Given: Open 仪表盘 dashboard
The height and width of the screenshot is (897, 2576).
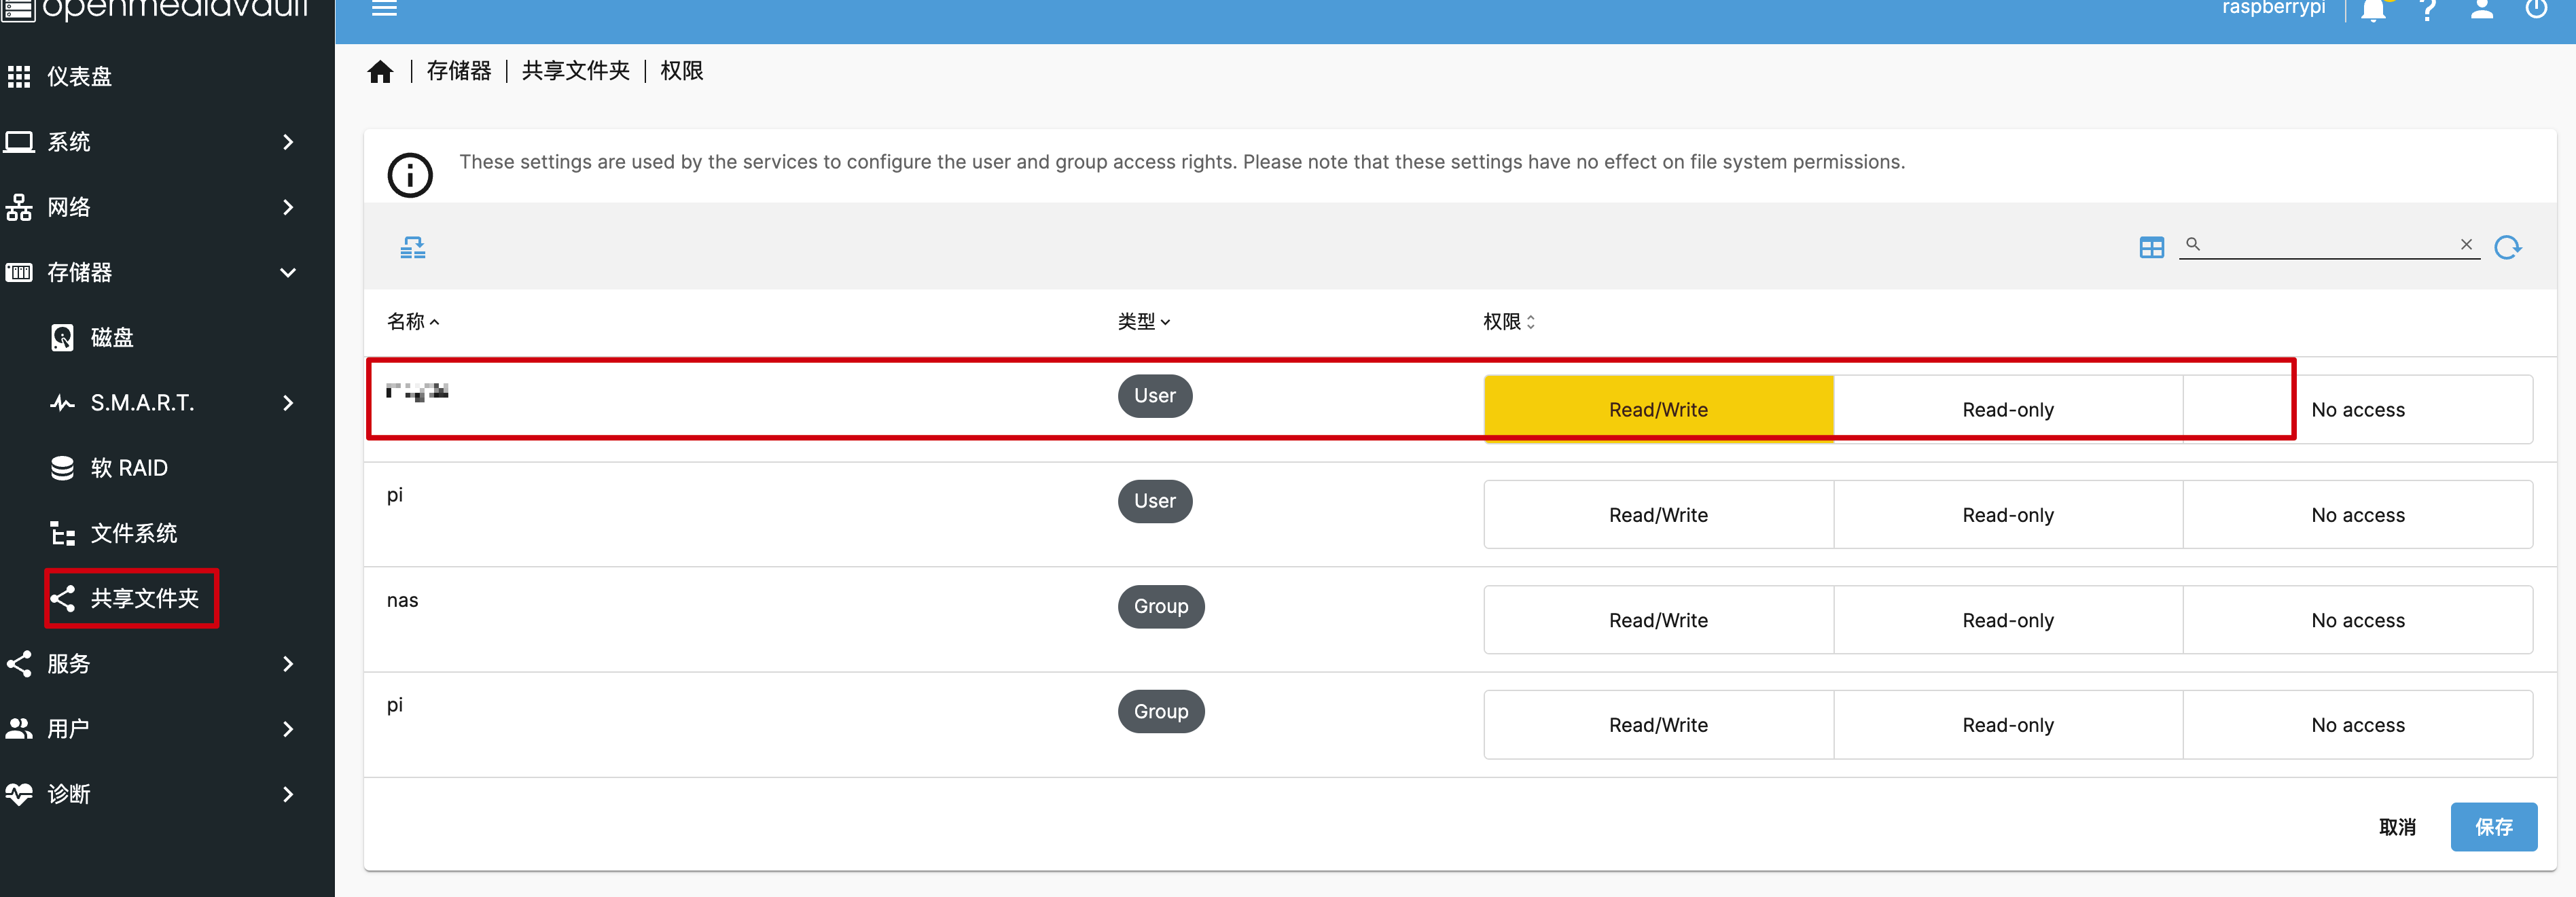Looking at the screenshot, I should 167,76.
